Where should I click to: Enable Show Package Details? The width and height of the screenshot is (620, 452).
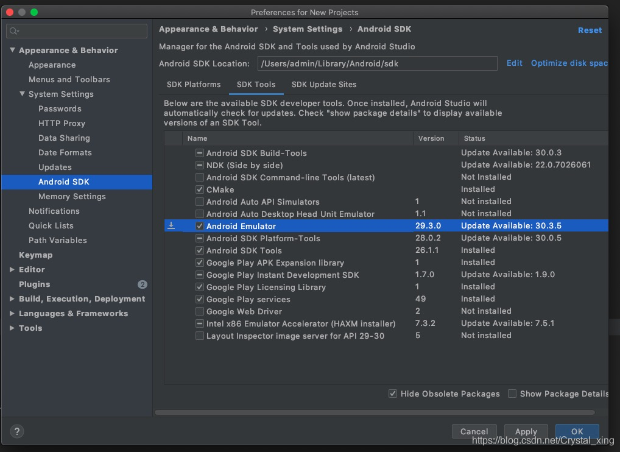[512, 394]
